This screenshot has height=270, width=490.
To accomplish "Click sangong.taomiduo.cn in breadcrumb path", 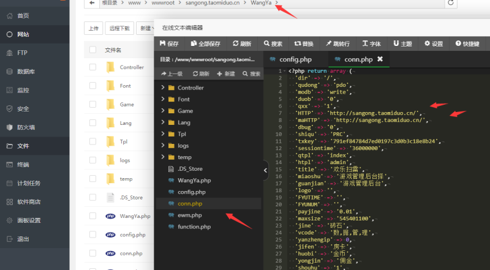I will coord(213,3).
